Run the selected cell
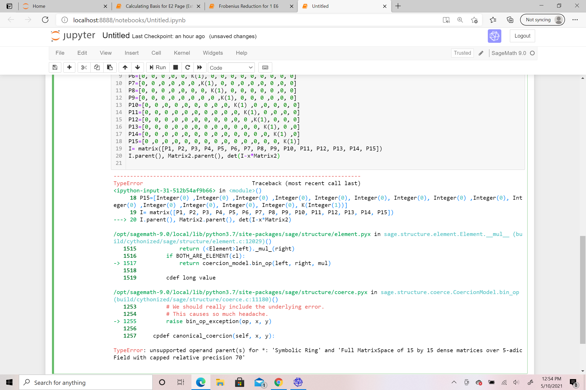Image resolution: width=586 pixels, height=390 pixels. coord(158,67)
